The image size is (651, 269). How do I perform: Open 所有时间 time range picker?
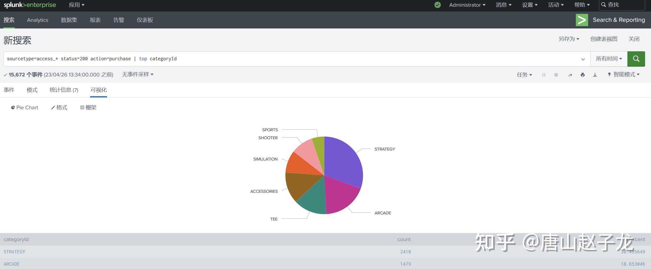tap(609, 59)
